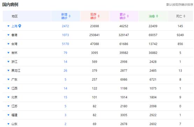Image resolution: width=194 pixels, height=127 pixels.
Task: Click Shandong cumulative cases value 2678
Action: pyautogui.click(x=124, y=124)
